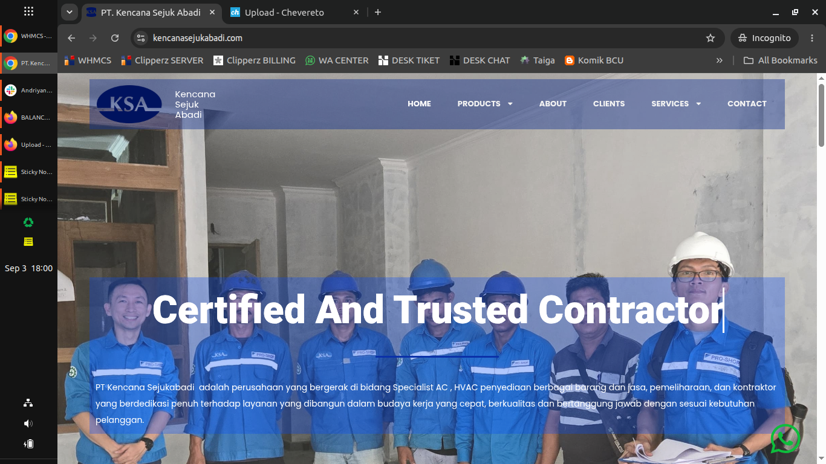
Task: Open the site information icon in address bar
Action: click(x=141, y=38)
